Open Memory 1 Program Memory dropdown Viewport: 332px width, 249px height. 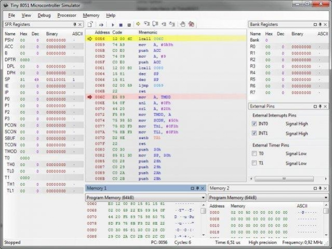coord(203,198)
